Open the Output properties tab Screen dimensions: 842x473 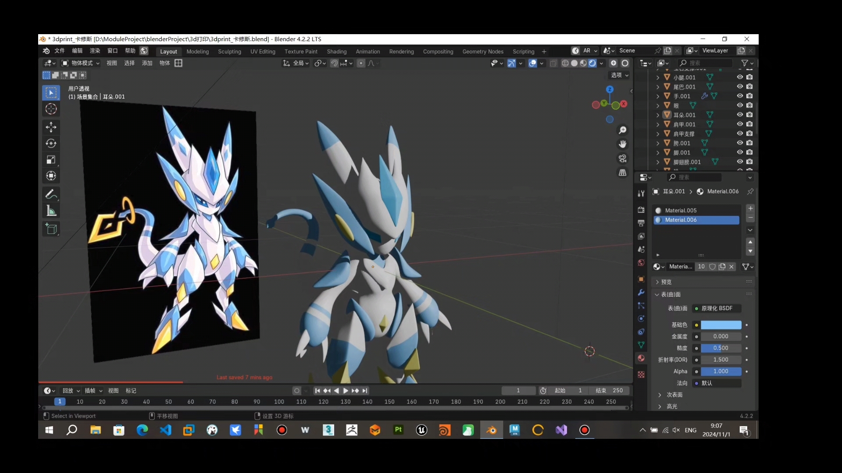(641, 223)
